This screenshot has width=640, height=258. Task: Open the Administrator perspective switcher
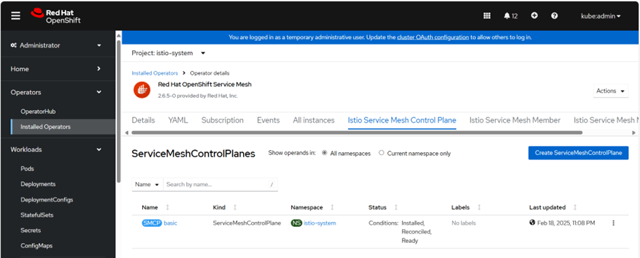tap(58, 45)
